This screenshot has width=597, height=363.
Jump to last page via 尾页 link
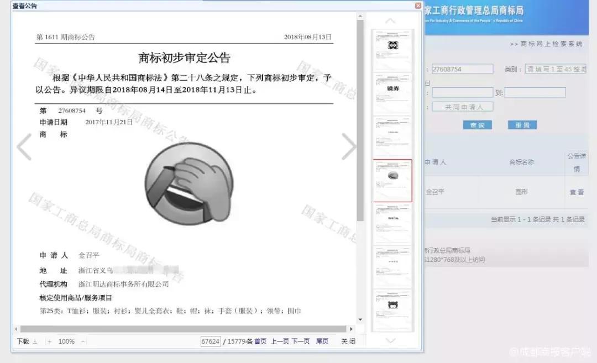[322, 341]
